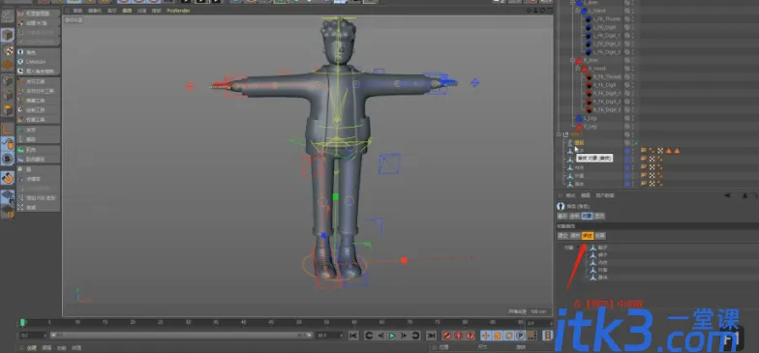The width and height of the screenshot is (759, 353).
Task: Open the 调节 Adjust tab
Action: point(575,236)
